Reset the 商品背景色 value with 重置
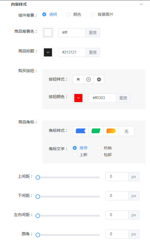The height and width of the screenshot is (240, 150). 93,33
